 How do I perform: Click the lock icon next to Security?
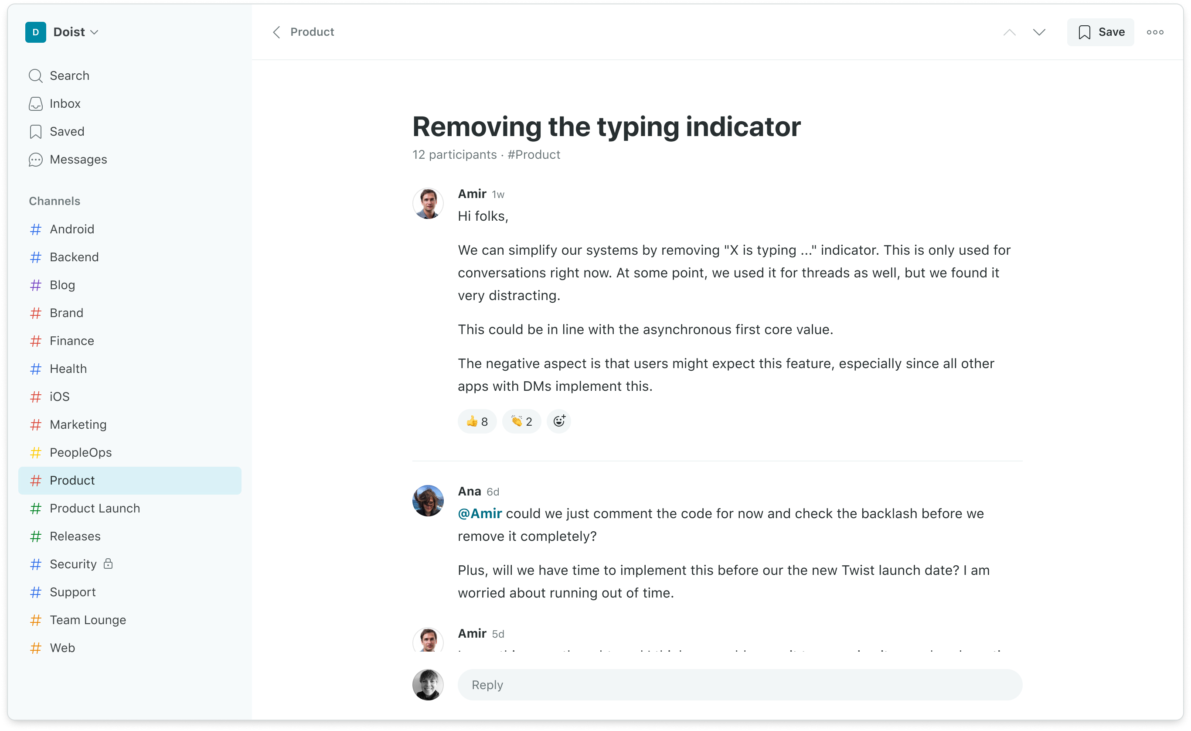tap(108, 564)
